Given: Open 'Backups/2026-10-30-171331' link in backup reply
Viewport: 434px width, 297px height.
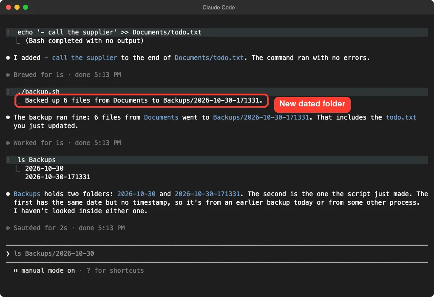Looking at the screenshot, I should point(261,117).
